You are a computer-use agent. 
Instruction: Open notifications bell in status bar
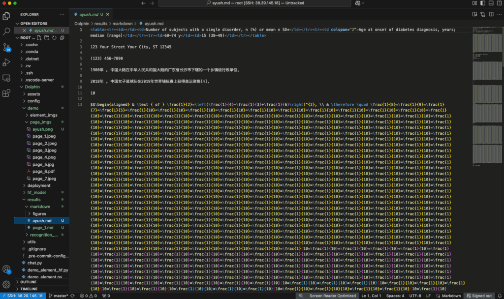[x=500, y=296]
